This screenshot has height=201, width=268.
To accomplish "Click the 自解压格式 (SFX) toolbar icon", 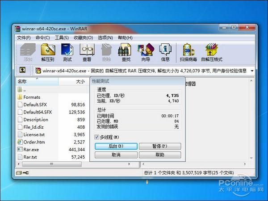I will pos(212,52).
